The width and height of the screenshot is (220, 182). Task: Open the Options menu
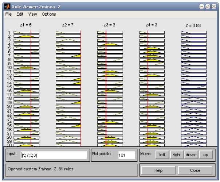[49, 14]
